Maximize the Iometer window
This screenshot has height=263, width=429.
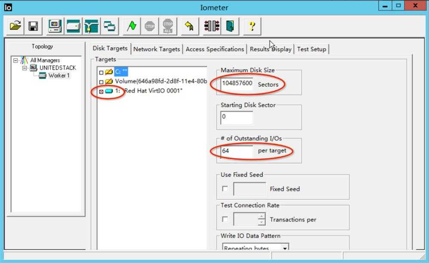(398, 6)
